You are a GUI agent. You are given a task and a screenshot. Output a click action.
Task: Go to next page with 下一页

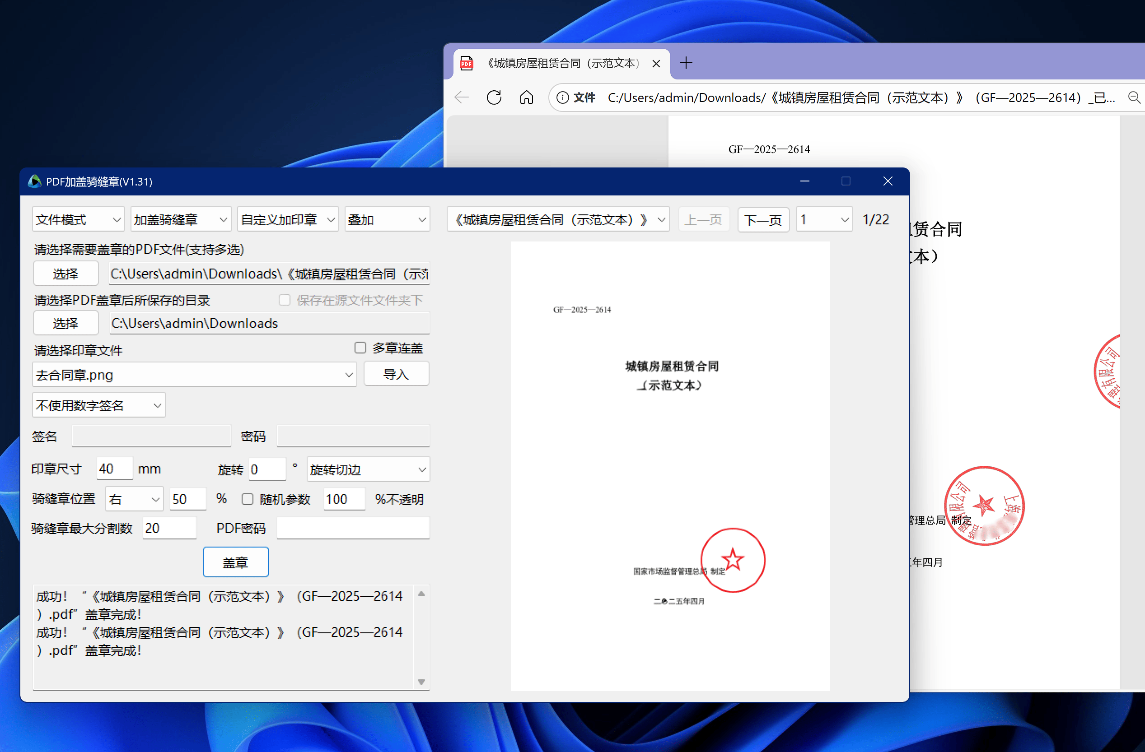tap(763, 220)
